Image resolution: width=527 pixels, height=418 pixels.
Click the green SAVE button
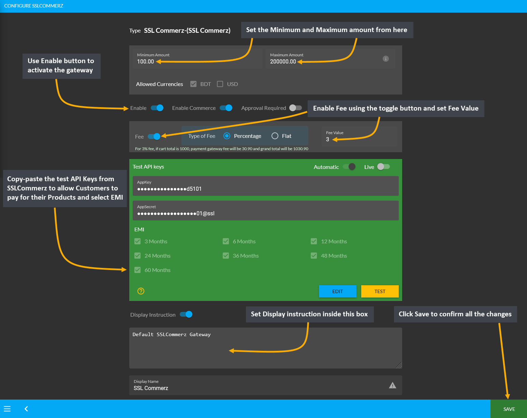click(509, 409)
